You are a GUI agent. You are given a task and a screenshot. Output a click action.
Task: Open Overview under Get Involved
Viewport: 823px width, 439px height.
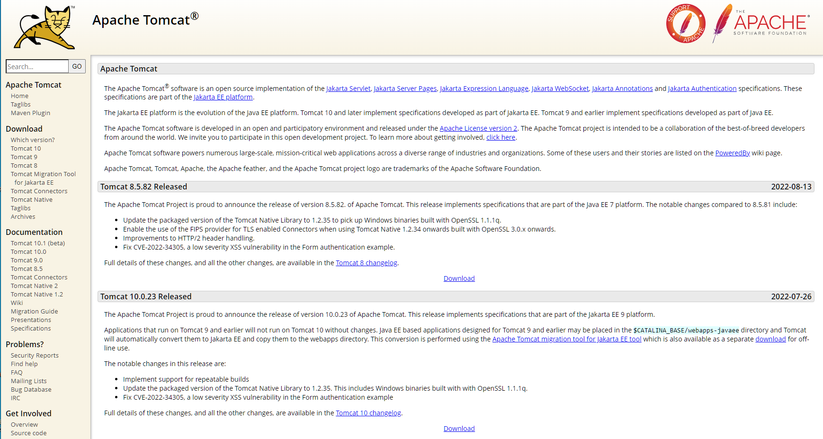pyautogui.click(x=25, y=424)
